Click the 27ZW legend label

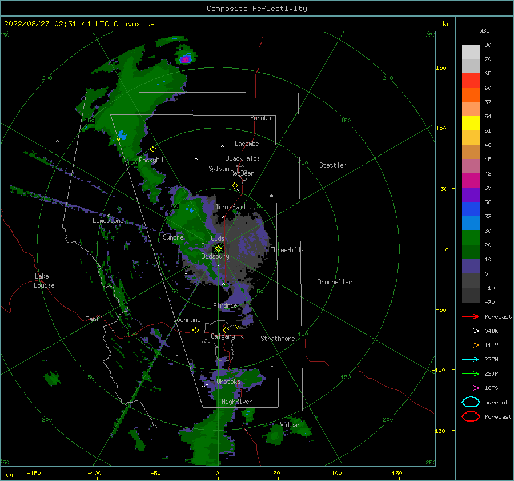pyautogui.click(x=491, y=360)
